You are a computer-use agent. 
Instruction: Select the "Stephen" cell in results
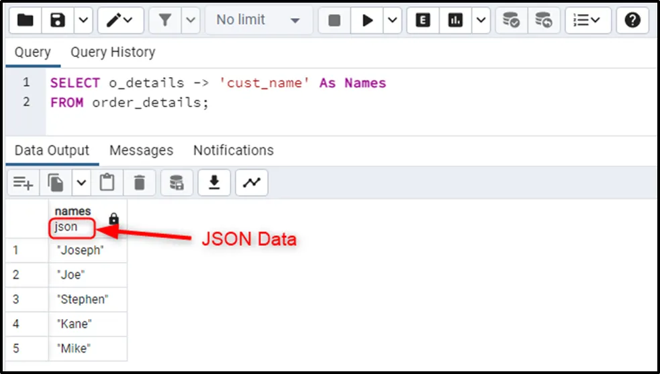tap(83, 299)
